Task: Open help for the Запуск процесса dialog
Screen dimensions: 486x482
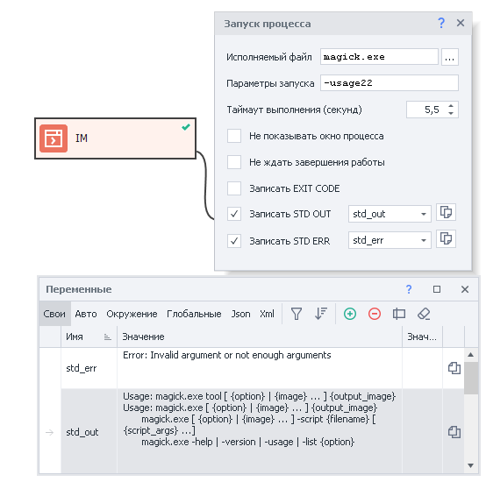Action: tap(441, 23)
